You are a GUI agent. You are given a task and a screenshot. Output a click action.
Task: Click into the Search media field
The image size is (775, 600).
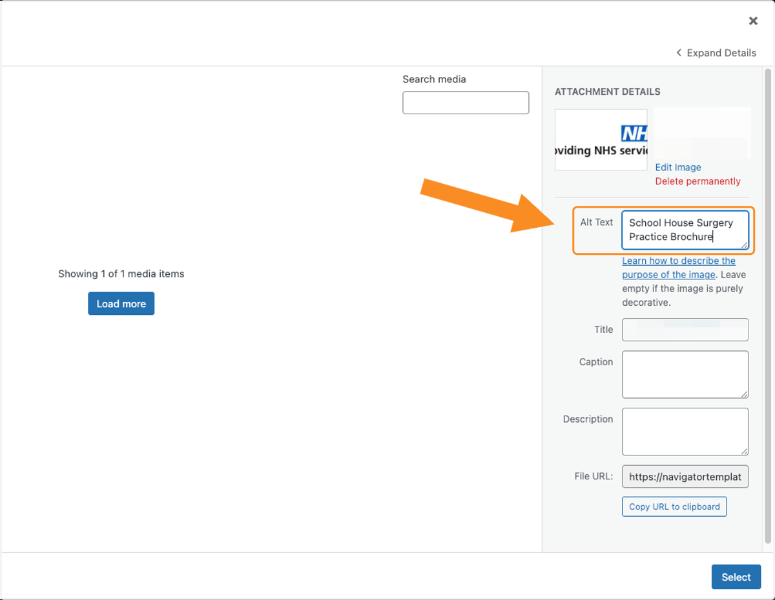(x=466, y=103)
